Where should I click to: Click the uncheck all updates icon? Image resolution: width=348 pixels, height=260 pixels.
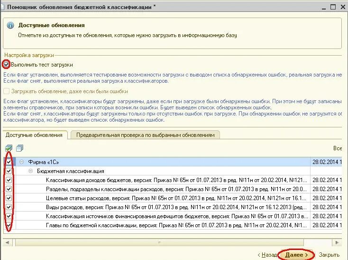tap(19, 148)
